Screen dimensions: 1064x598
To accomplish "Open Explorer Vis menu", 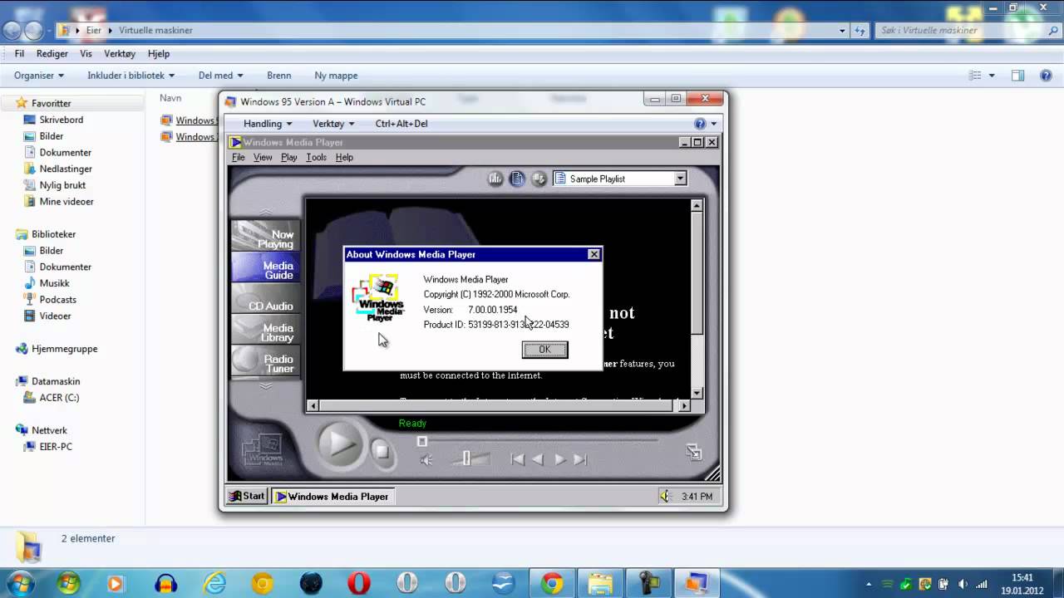I will click(x=86, y=54).
